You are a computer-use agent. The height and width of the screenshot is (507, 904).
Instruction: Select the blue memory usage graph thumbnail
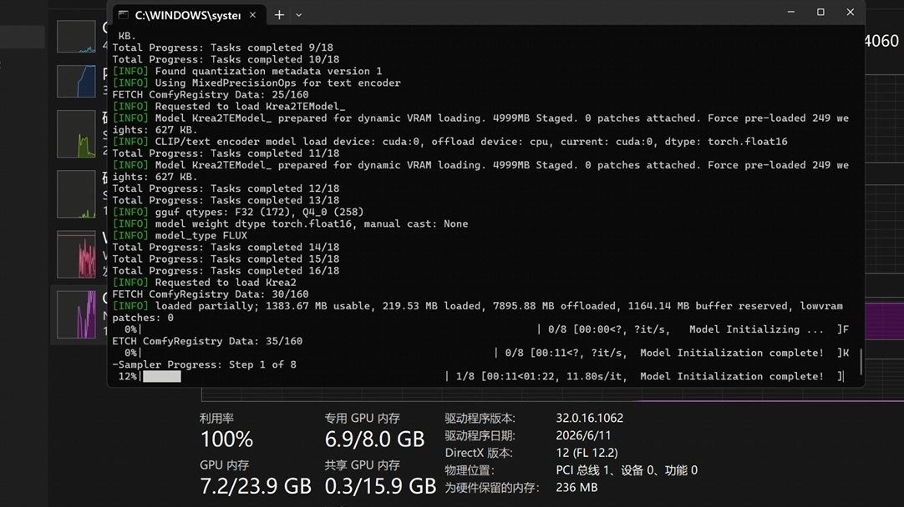coord(76,81)
